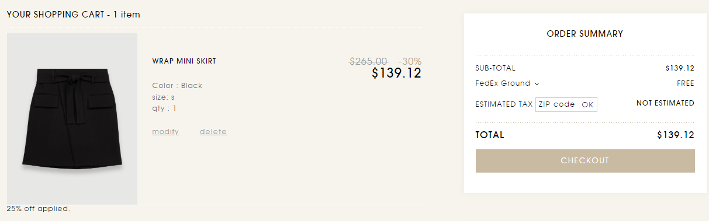Click the qty : 1 attribute
This screenshot has height=221, width=709.
(164, 108)
